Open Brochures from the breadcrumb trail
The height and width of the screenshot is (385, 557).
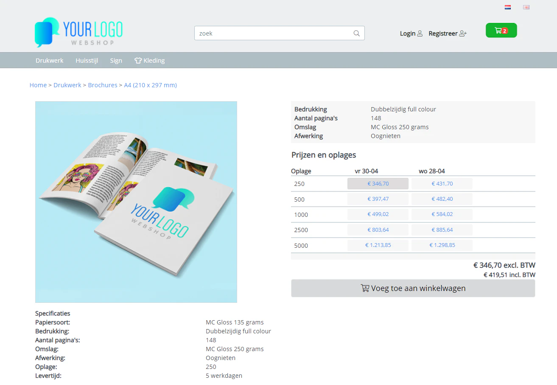coord(103,85)
